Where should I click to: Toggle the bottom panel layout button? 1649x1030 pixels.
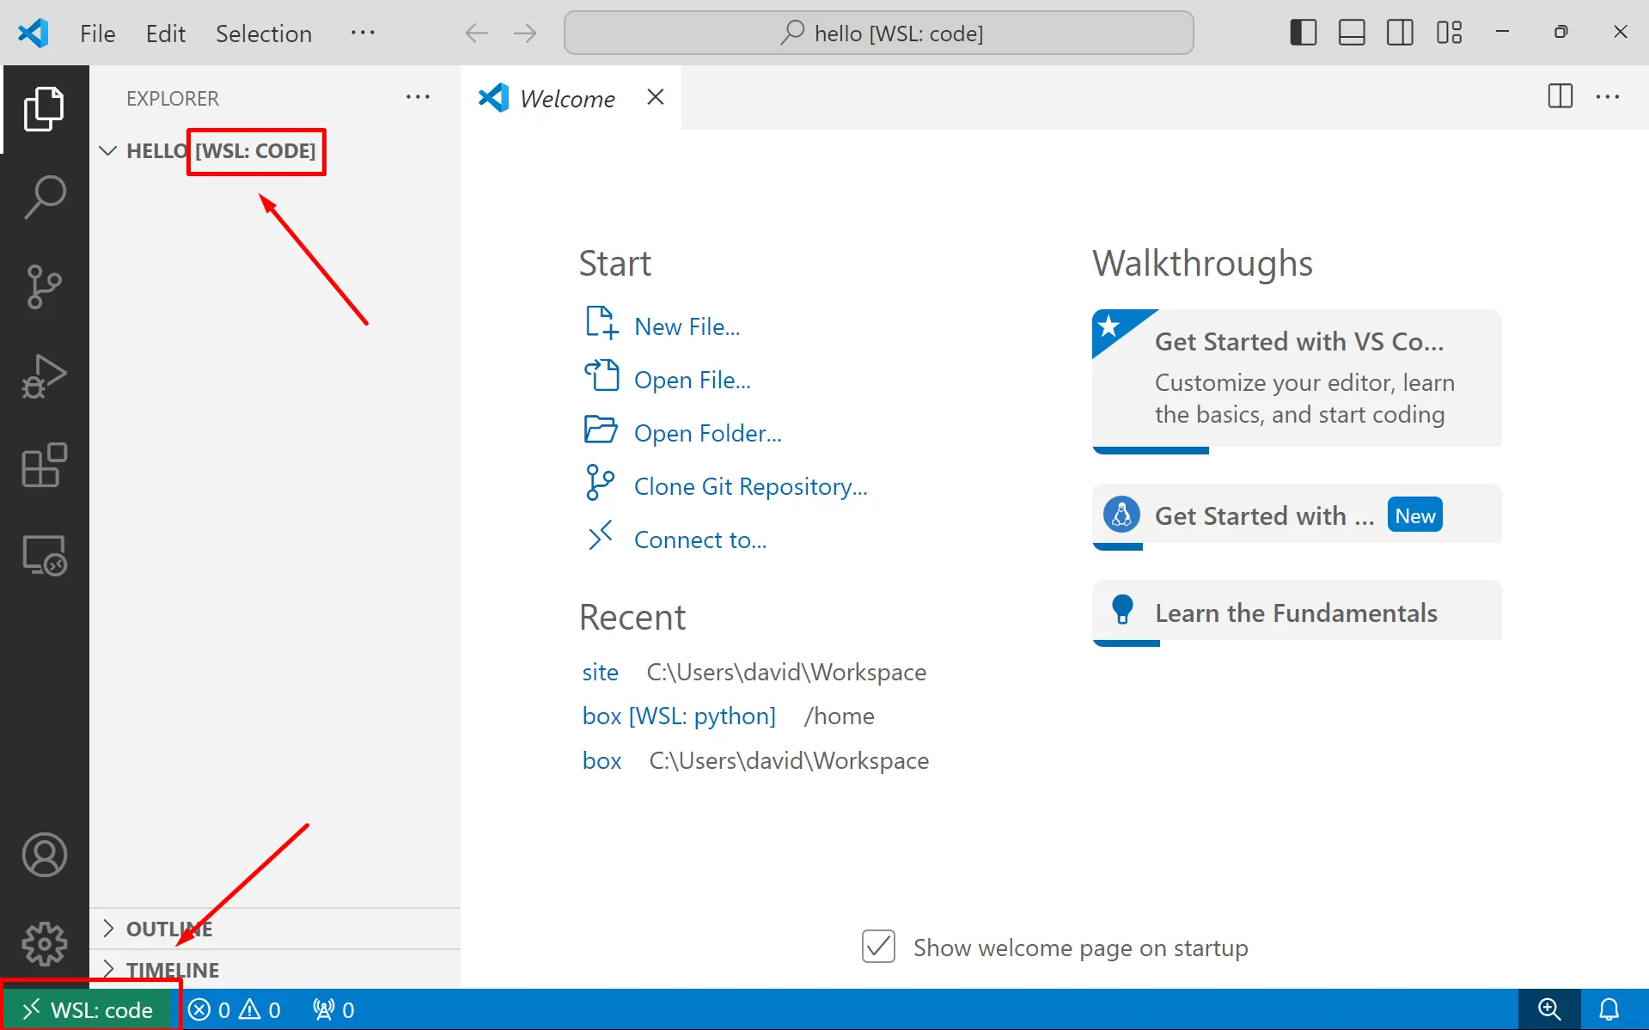pos(1351,33)
